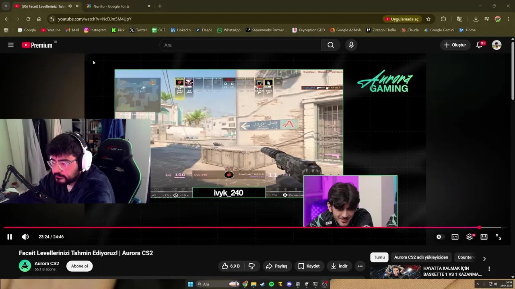
Task: Show next filter chips with arrow
Action: [x=484, y=258]
